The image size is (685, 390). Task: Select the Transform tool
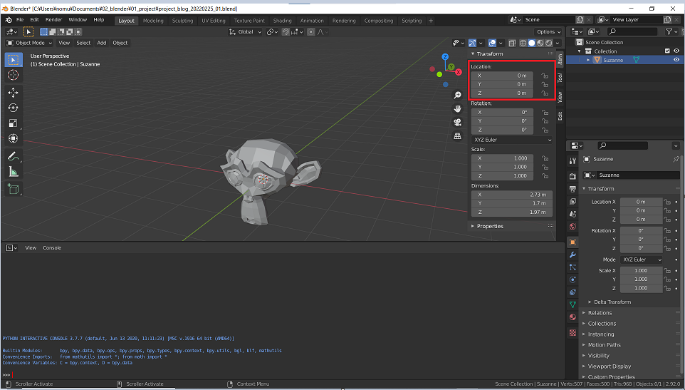pos(13,138)
